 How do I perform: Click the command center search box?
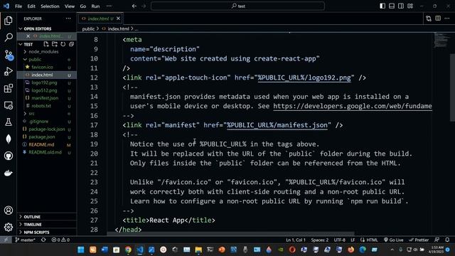pyautogui.click(x=237, y=6)
